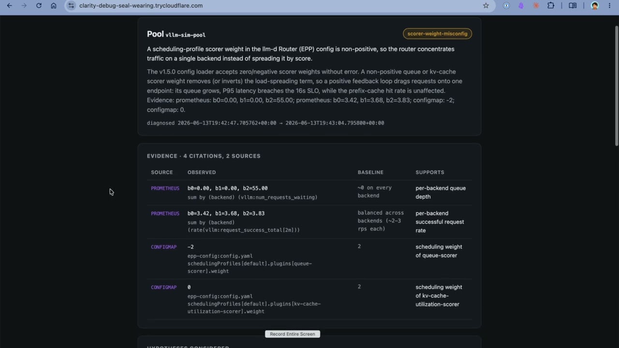
Task: Click the SUPPORTS column header
Action: (430, 172)
